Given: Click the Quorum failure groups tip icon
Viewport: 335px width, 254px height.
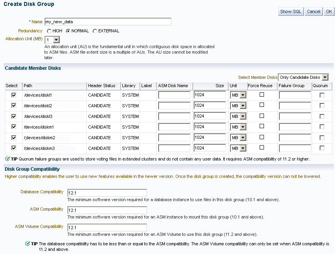Looking at the screenshot, I should pos(7,159).
